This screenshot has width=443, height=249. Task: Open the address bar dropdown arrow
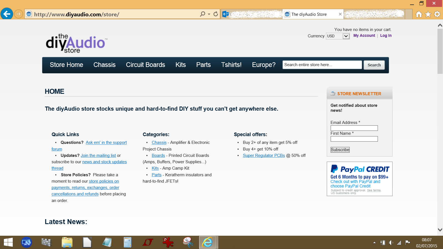click(x=209, y=14)
